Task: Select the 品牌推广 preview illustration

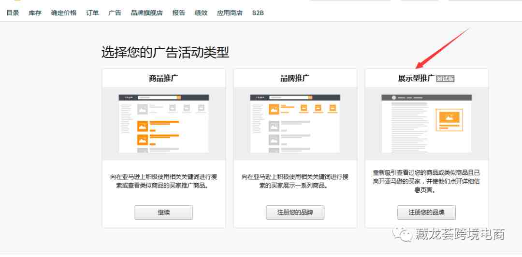Action: pyautogui.click(x=295, y=124)
